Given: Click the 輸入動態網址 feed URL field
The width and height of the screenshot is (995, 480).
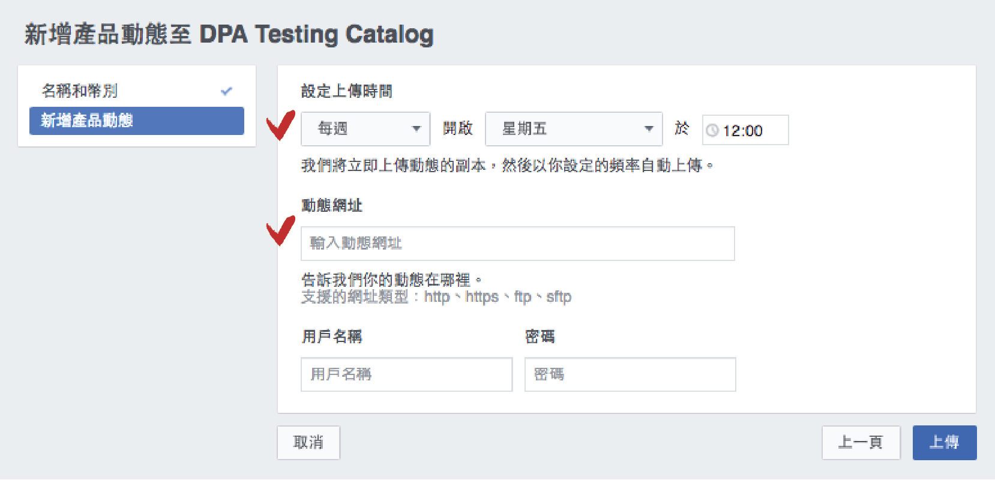Looking at the screenshot, I should point(518,244).
